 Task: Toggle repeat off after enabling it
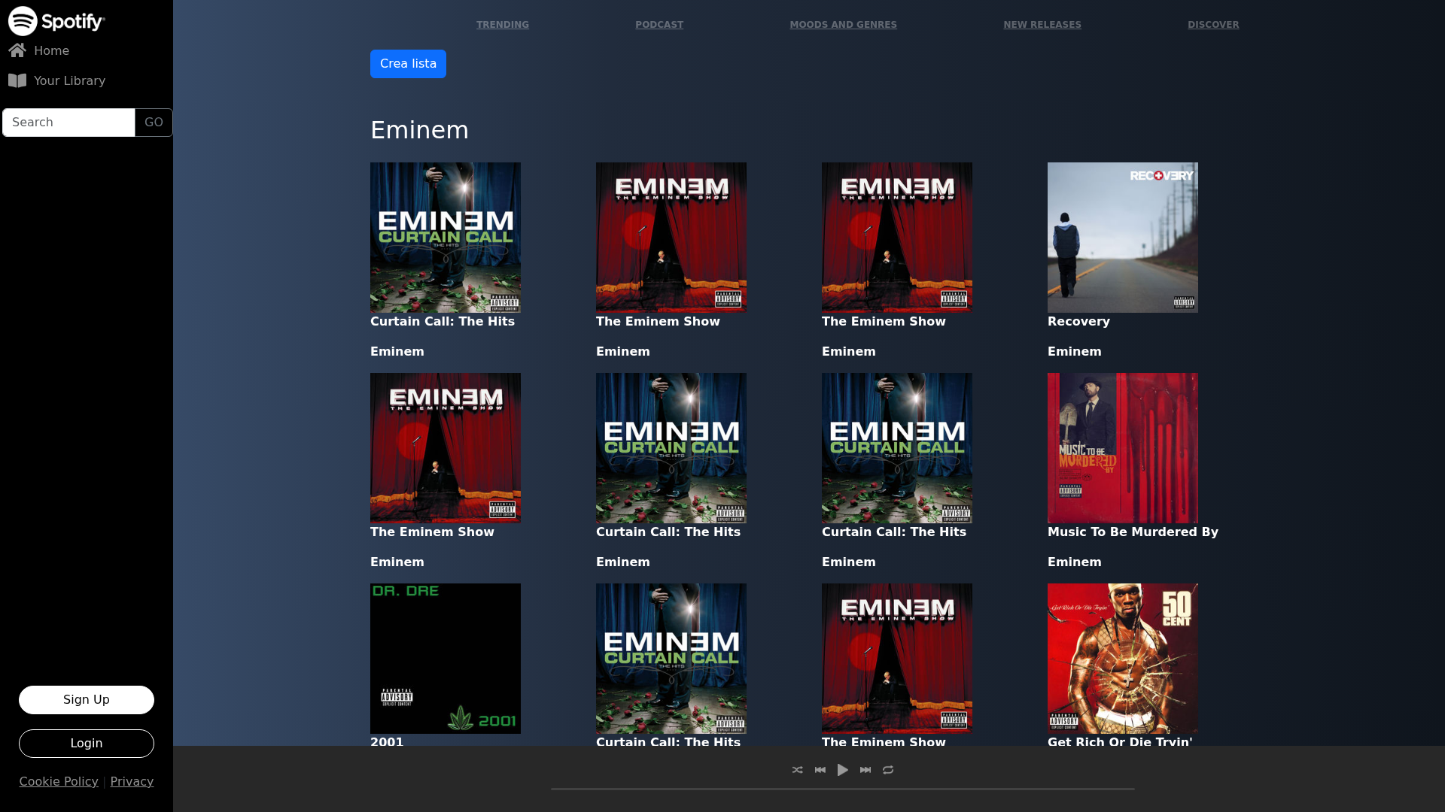pos(888,769)
